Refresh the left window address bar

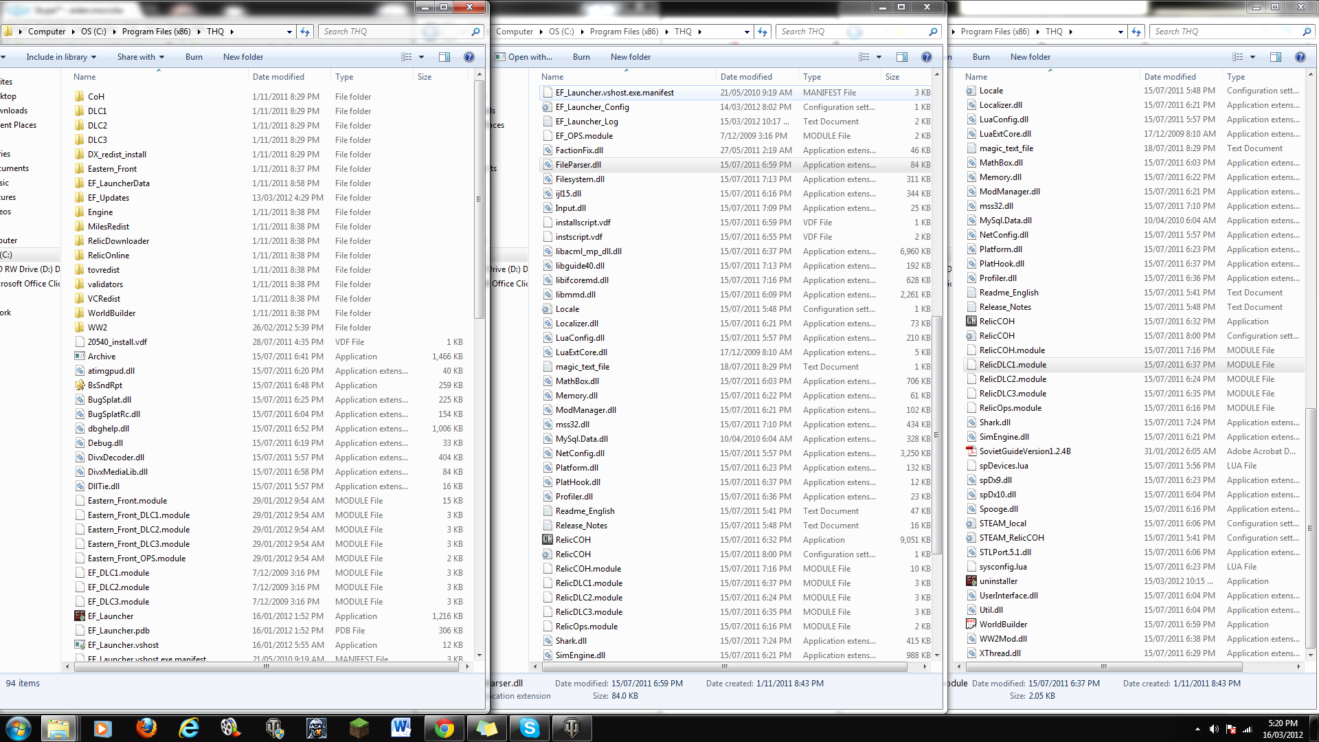pyautogui.click(x=305, y=32)
